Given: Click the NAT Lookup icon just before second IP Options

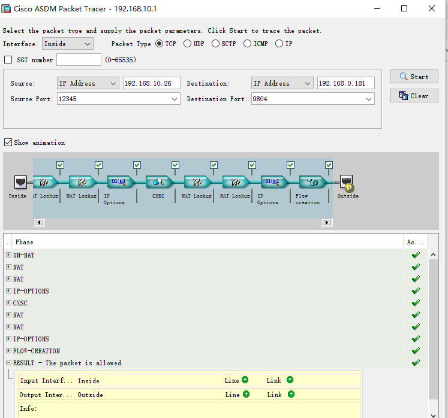Looking at the screenshot, I should (x=236, y=181).
